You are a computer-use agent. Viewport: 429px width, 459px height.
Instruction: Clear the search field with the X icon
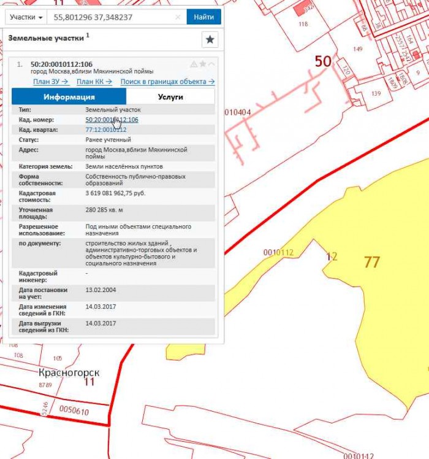click(x=178, y=17)
